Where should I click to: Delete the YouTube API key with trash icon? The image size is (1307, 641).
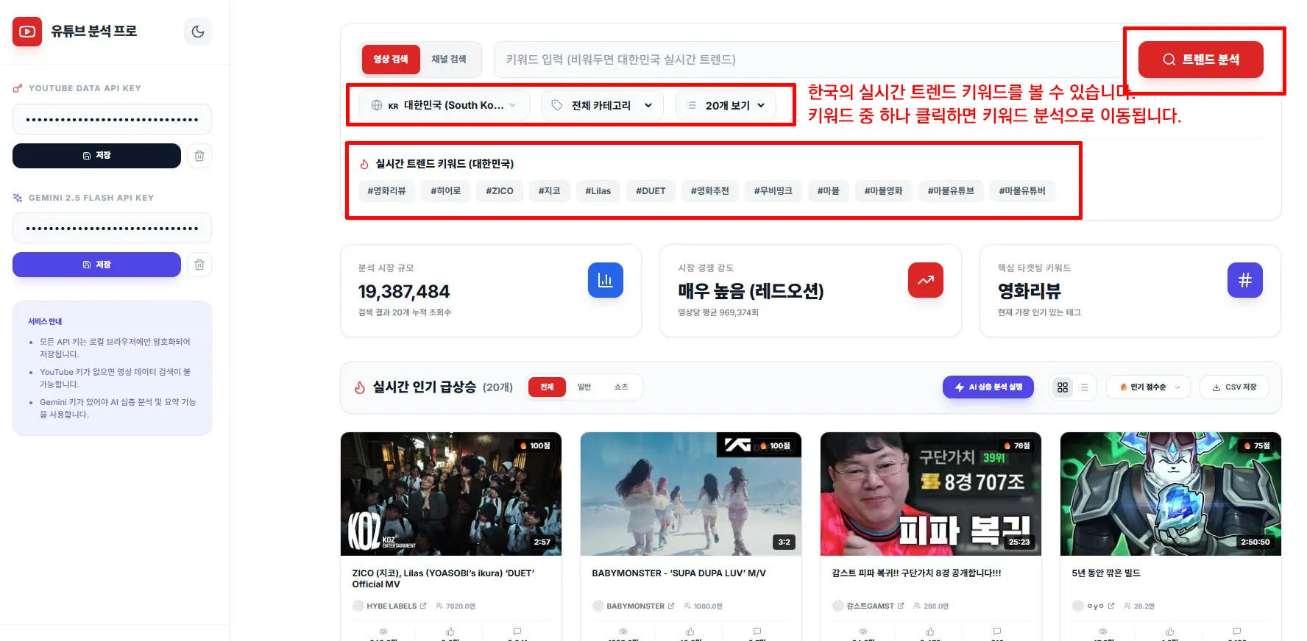click(199, 156)
